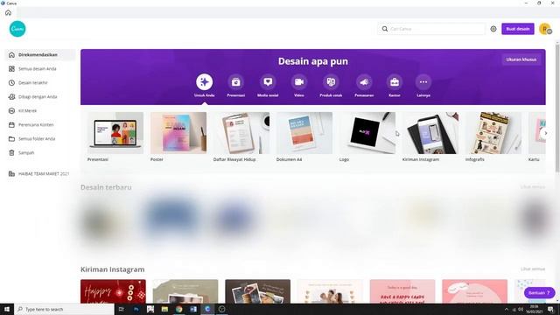Open Chrome from taskbar

pos(178,309)
